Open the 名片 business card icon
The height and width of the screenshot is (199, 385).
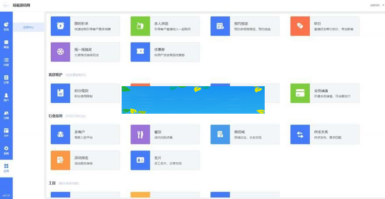coord(140,160)
